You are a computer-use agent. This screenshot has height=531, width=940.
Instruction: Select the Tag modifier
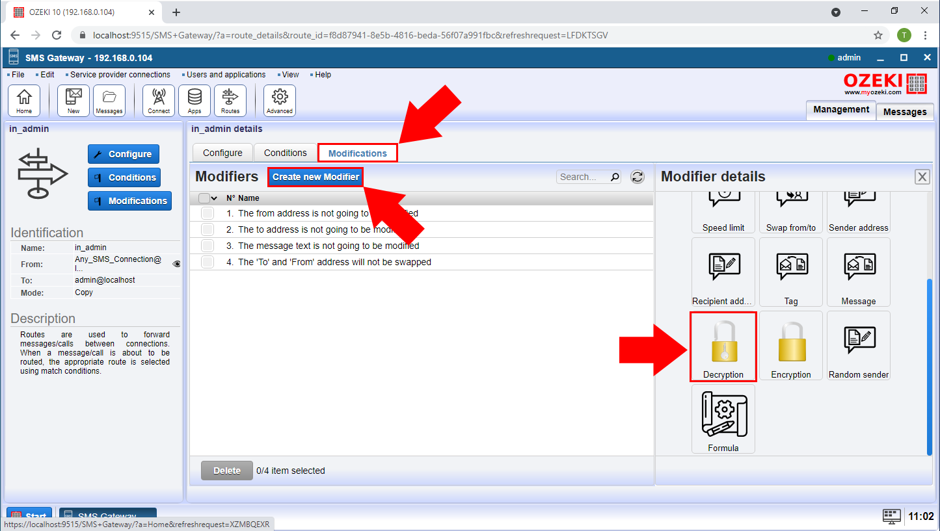pyautogui.click(x=791, y=272)
